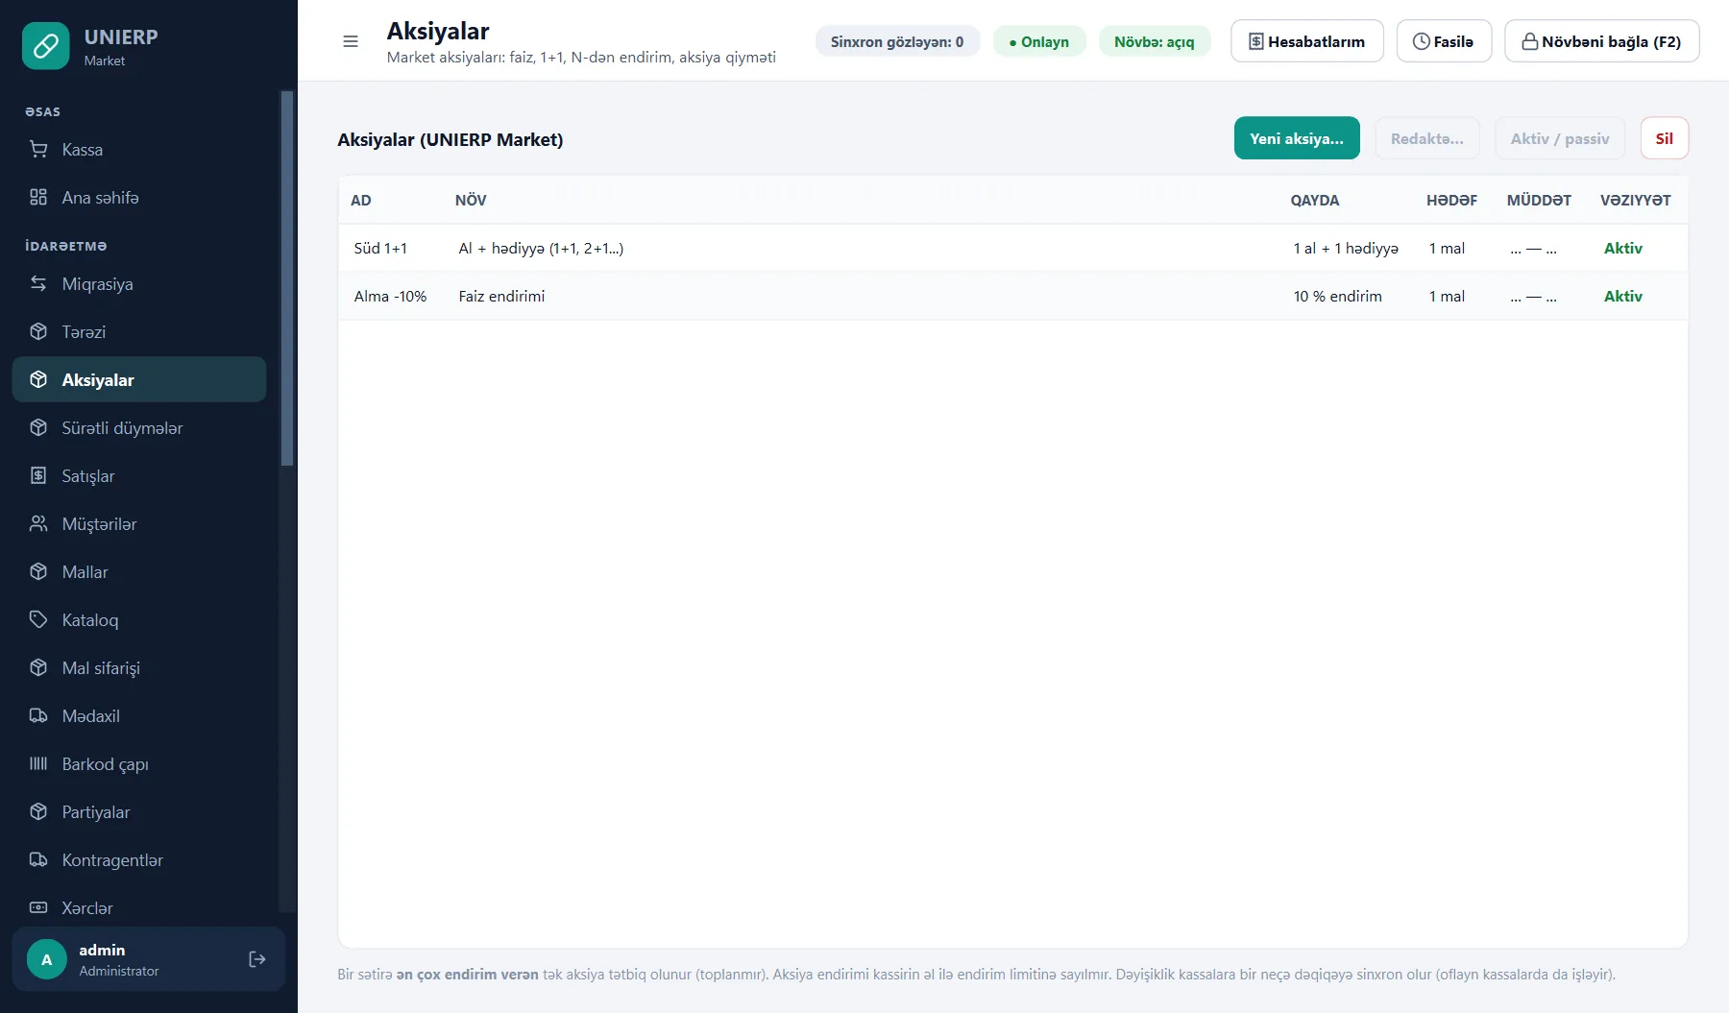Click the Müştərilər people icon
This screenshot has width=1729, height=1013.
38,523
